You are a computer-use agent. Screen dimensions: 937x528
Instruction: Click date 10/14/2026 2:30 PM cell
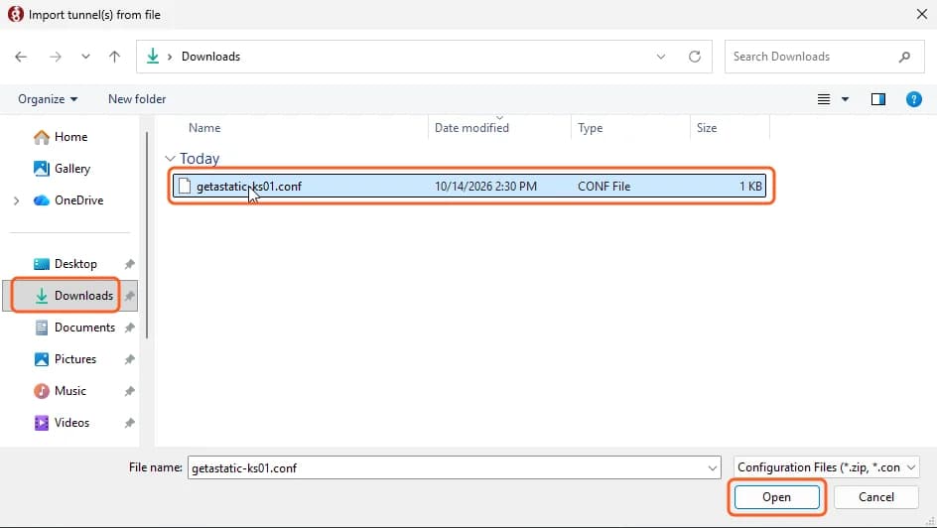click(x=485, y=187)
